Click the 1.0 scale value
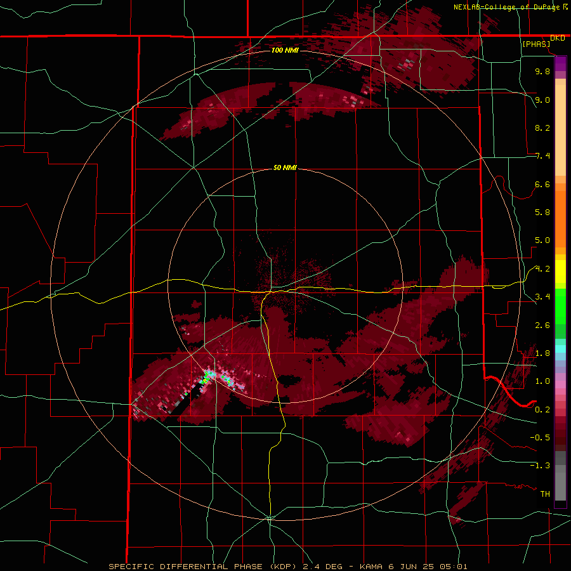This screenshot has width=571, height=571. [542, 381]
